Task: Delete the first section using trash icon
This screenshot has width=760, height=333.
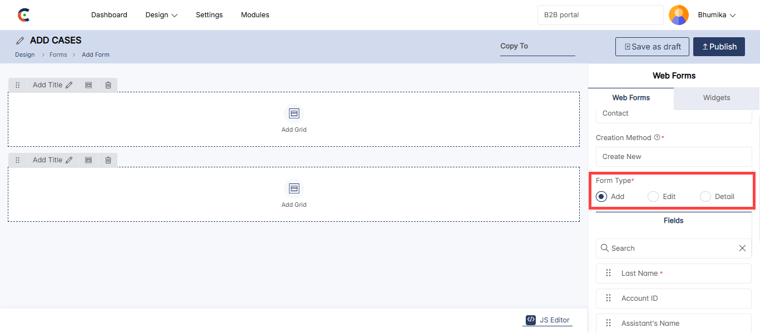Action: 108,85
